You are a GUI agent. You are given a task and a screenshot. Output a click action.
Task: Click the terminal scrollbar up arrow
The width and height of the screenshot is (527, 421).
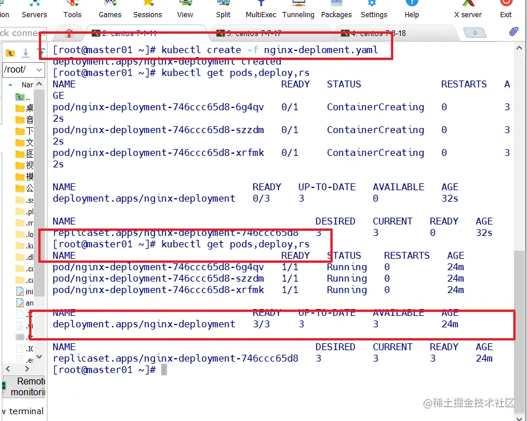519,48
